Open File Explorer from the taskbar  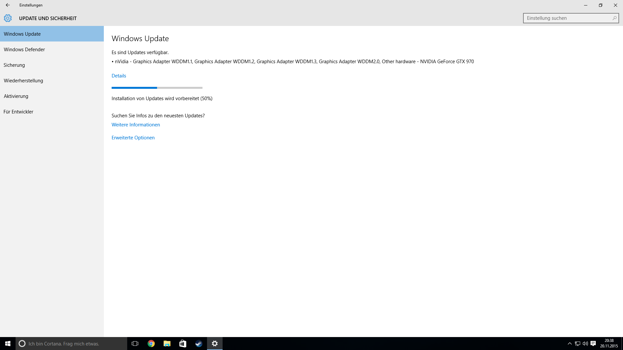pyautogui.click(x=167, y=344)
